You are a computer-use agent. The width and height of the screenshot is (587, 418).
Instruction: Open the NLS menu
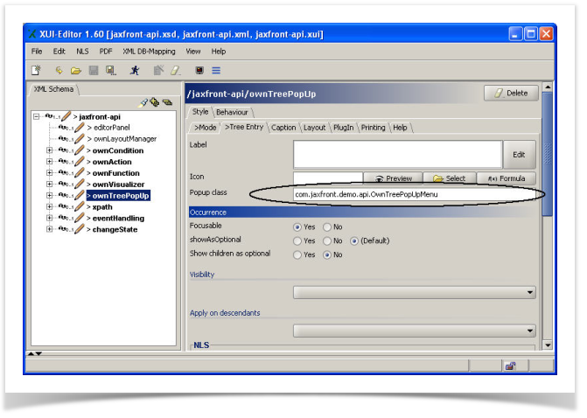[x=83, y=52]
